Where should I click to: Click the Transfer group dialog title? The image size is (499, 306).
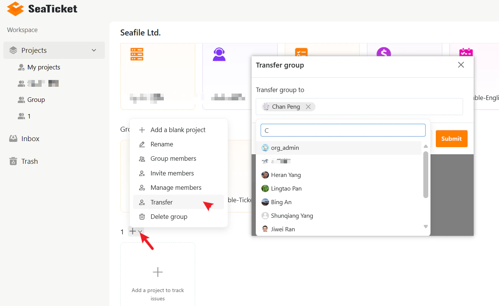pos(280,65)
